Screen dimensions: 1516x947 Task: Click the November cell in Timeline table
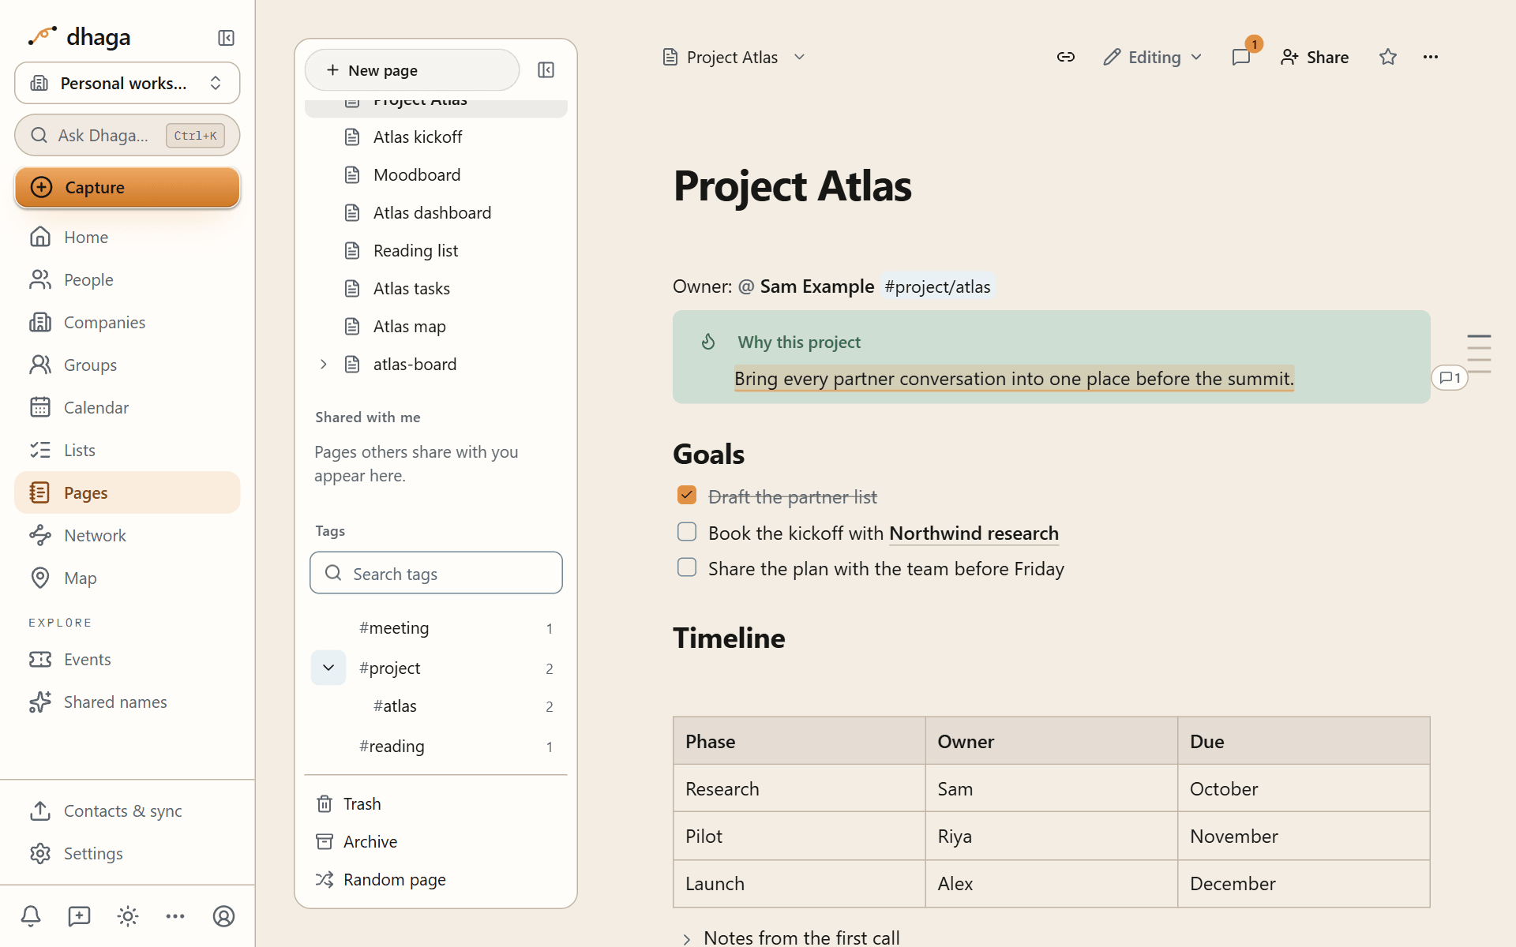coord(1304,836)
